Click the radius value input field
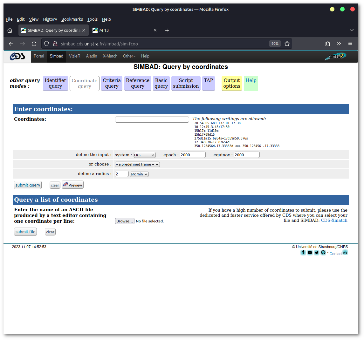 [x=122, y=174]
